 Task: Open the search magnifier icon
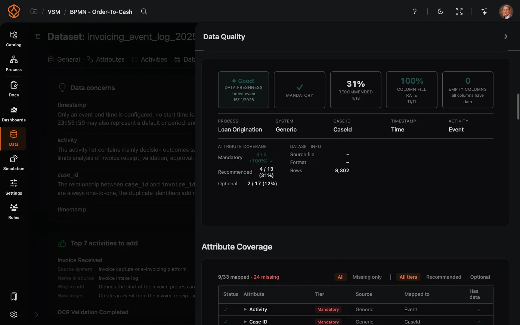(144, 12)
